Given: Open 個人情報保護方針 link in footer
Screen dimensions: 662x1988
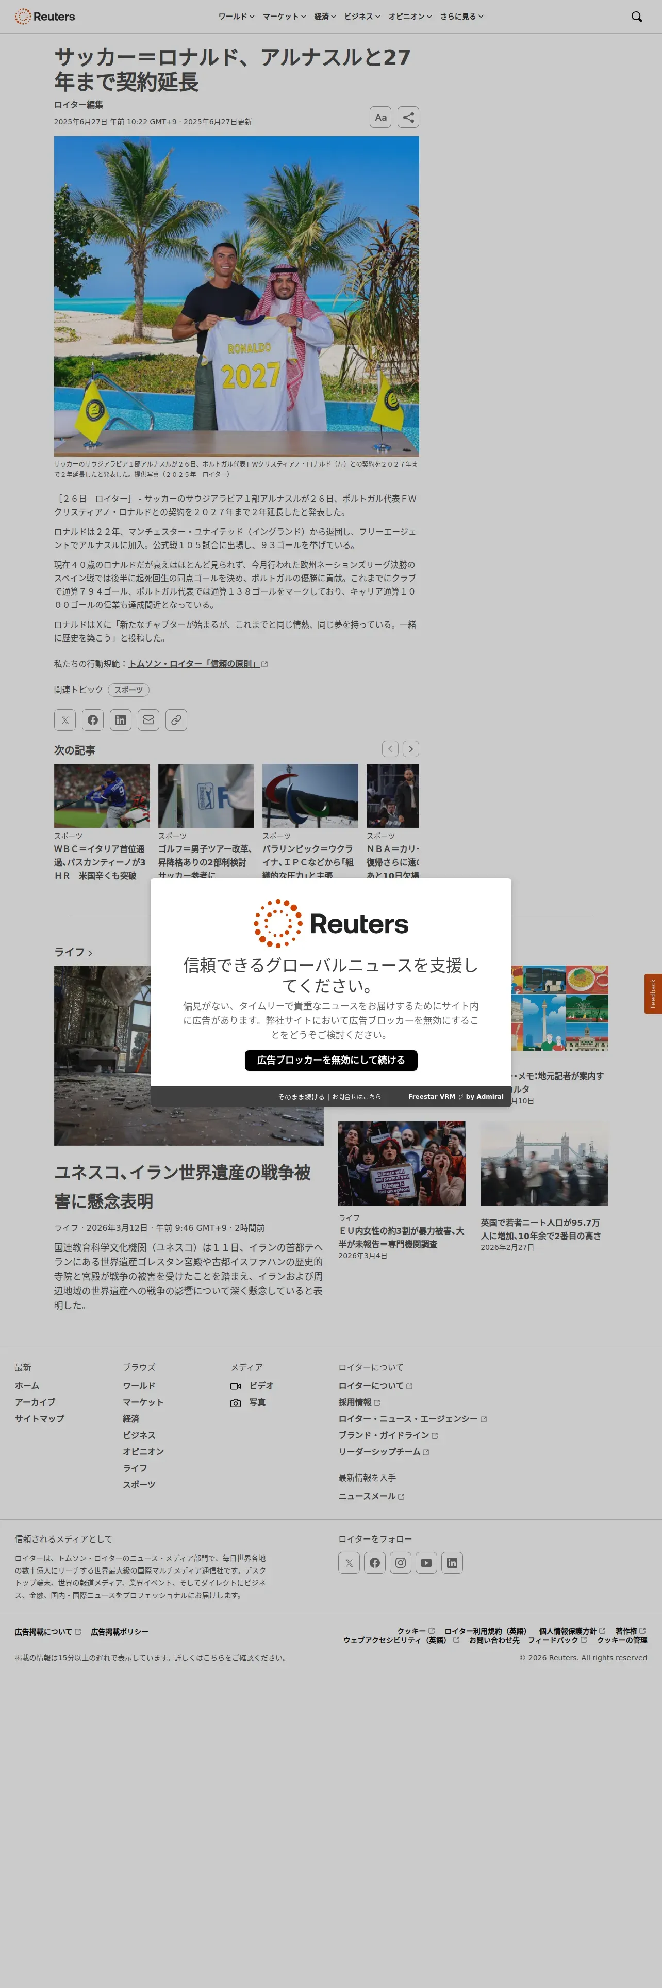Looking at the screenshot, I should coord(572,1631).
